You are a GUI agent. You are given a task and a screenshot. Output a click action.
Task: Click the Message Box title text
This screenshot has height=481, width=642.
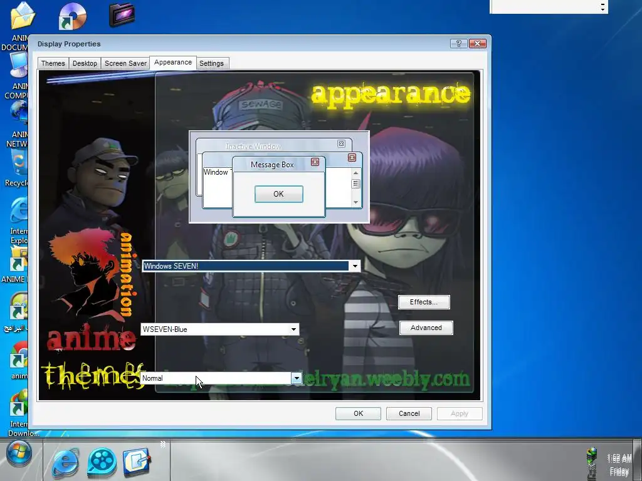(x=272, y=165)
